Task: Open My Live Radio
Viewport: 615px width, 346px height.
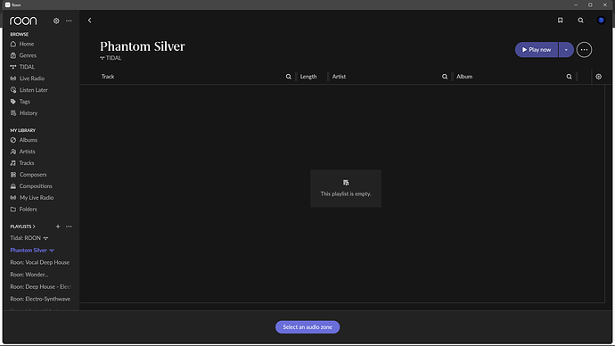Action: click(32, 198)
